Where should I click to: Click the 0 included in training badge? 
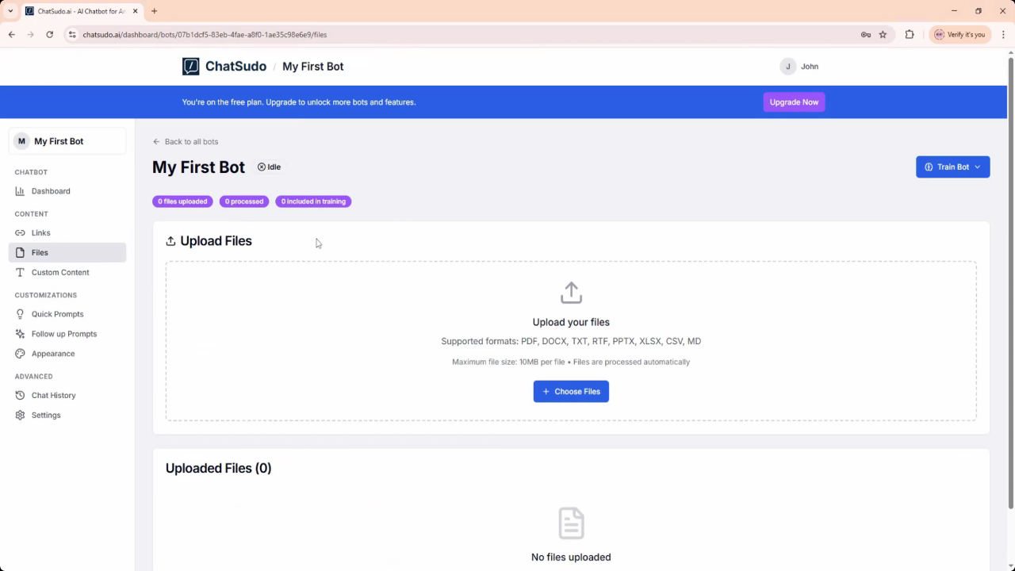pos(313,201)
